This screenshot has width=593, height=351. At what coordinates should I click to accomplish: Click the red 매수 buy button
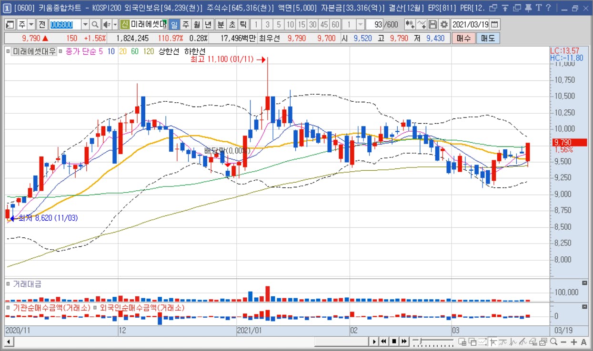click(x=463, y=39)
